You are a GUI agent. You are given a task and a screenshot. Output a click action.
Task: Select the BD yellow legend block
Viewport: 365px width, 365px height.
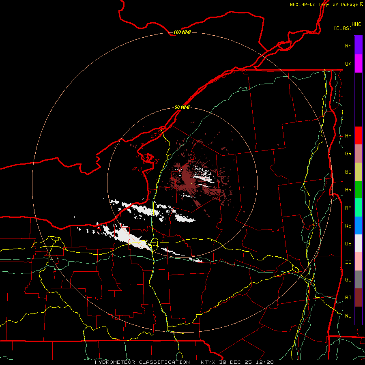click(358, 172)
